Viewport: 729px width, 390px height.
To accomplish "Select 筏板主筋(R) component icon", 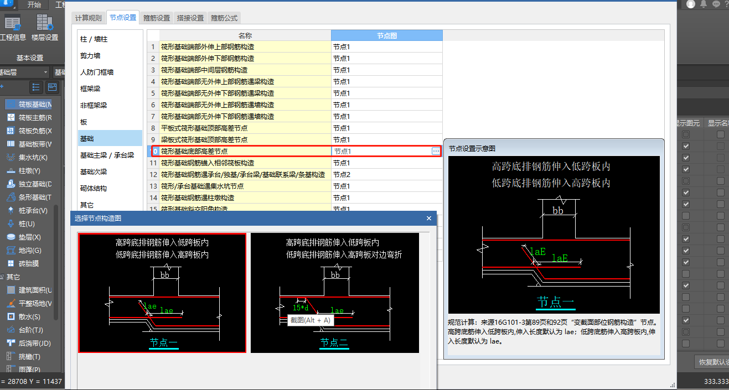I will (x=11, y=117).
